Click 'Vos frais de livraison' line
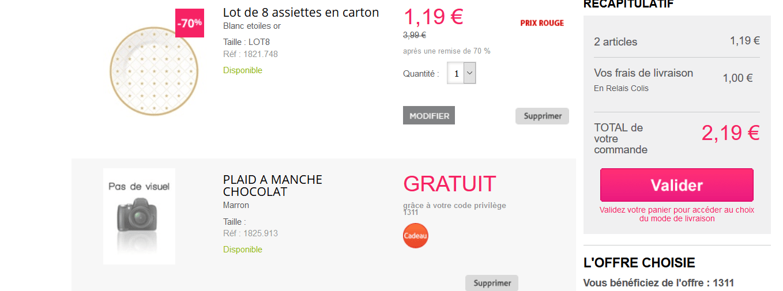The width and height of the screenshot is (783, 291). pyautogui.click(x=643, y=73)
